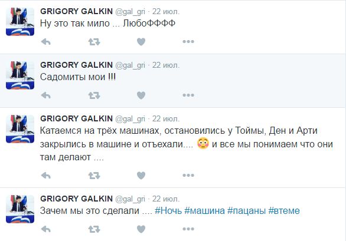
Task: Open the #машина hashtag
Action: tap(204, 211)
